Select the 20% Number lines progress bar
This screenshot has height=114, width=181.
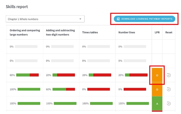coord(136,75)
